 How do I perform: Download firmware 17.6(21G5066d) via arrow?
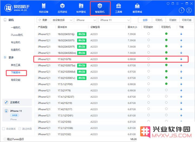click(181, 72)
